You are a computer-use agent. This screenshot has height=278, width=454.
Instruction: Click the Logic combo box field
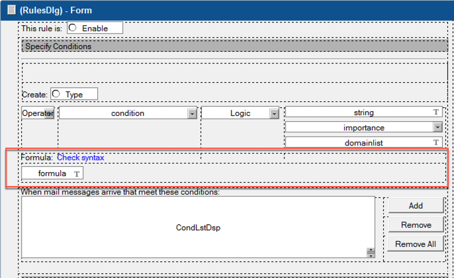[240, 113]
